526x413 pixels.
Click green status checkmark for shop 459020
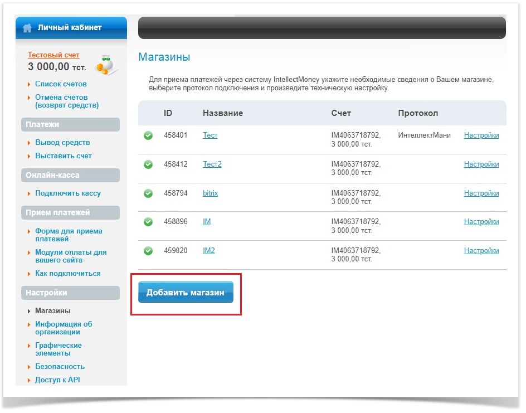(x=148, y=251)
